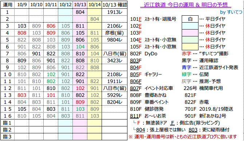
Task: Select red 809 in row 14
Action: (80, 102)
